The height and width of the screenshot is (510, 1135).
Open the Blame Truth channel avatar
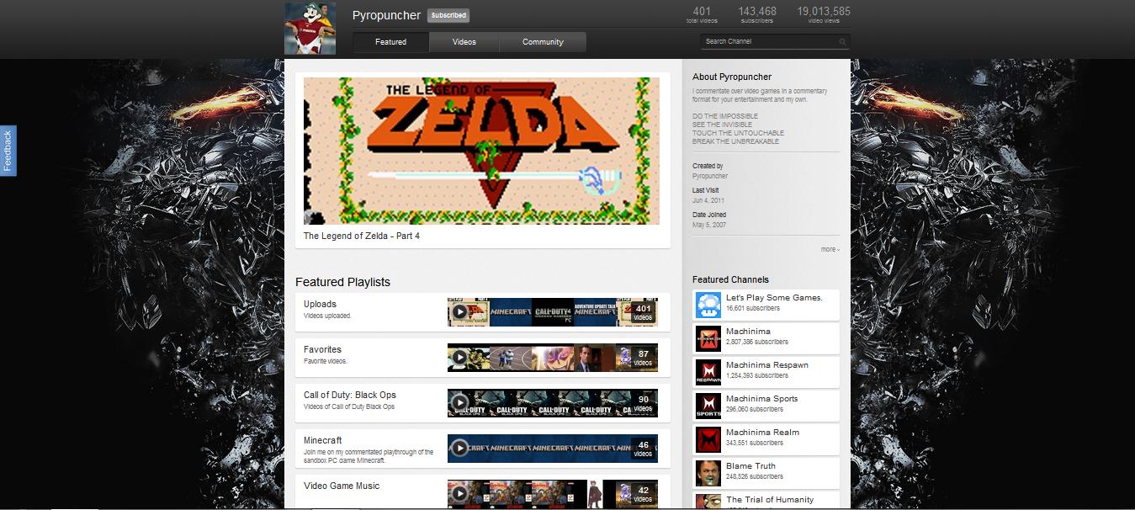(708, 473)
